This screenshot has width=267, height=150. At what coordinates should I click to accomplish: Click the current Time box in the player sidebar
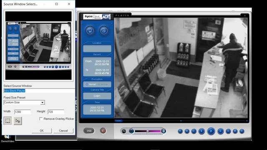pyautogui.click(x=97, y=109)
